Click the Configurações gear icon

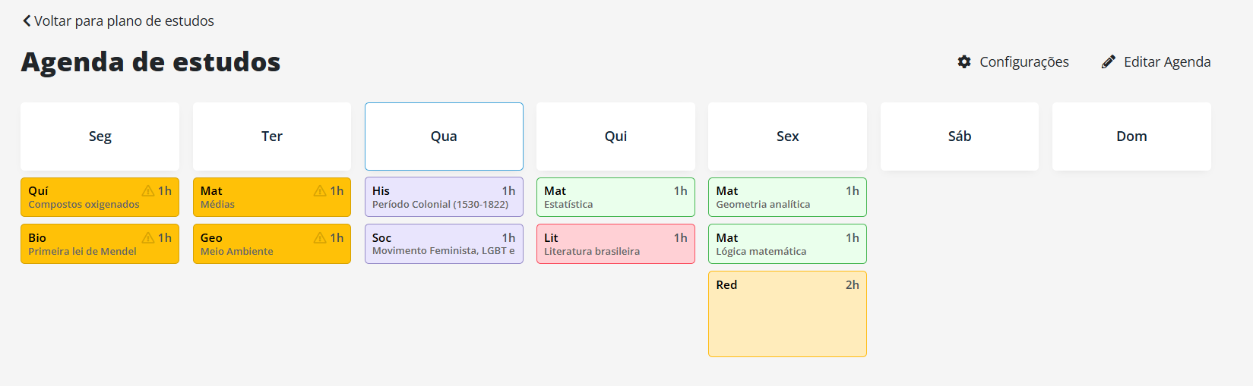[x=964, y=62]
